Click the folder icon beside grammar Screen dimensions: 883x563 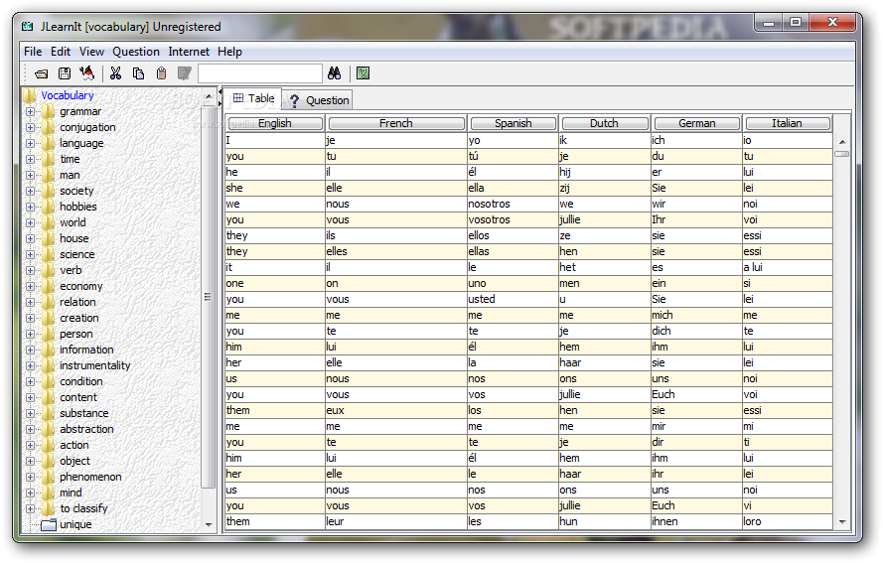pos(49,111)
